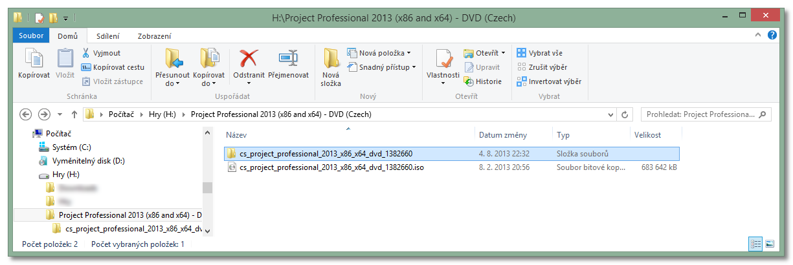Click the Přejmenovat rename icon

point(288,58)
